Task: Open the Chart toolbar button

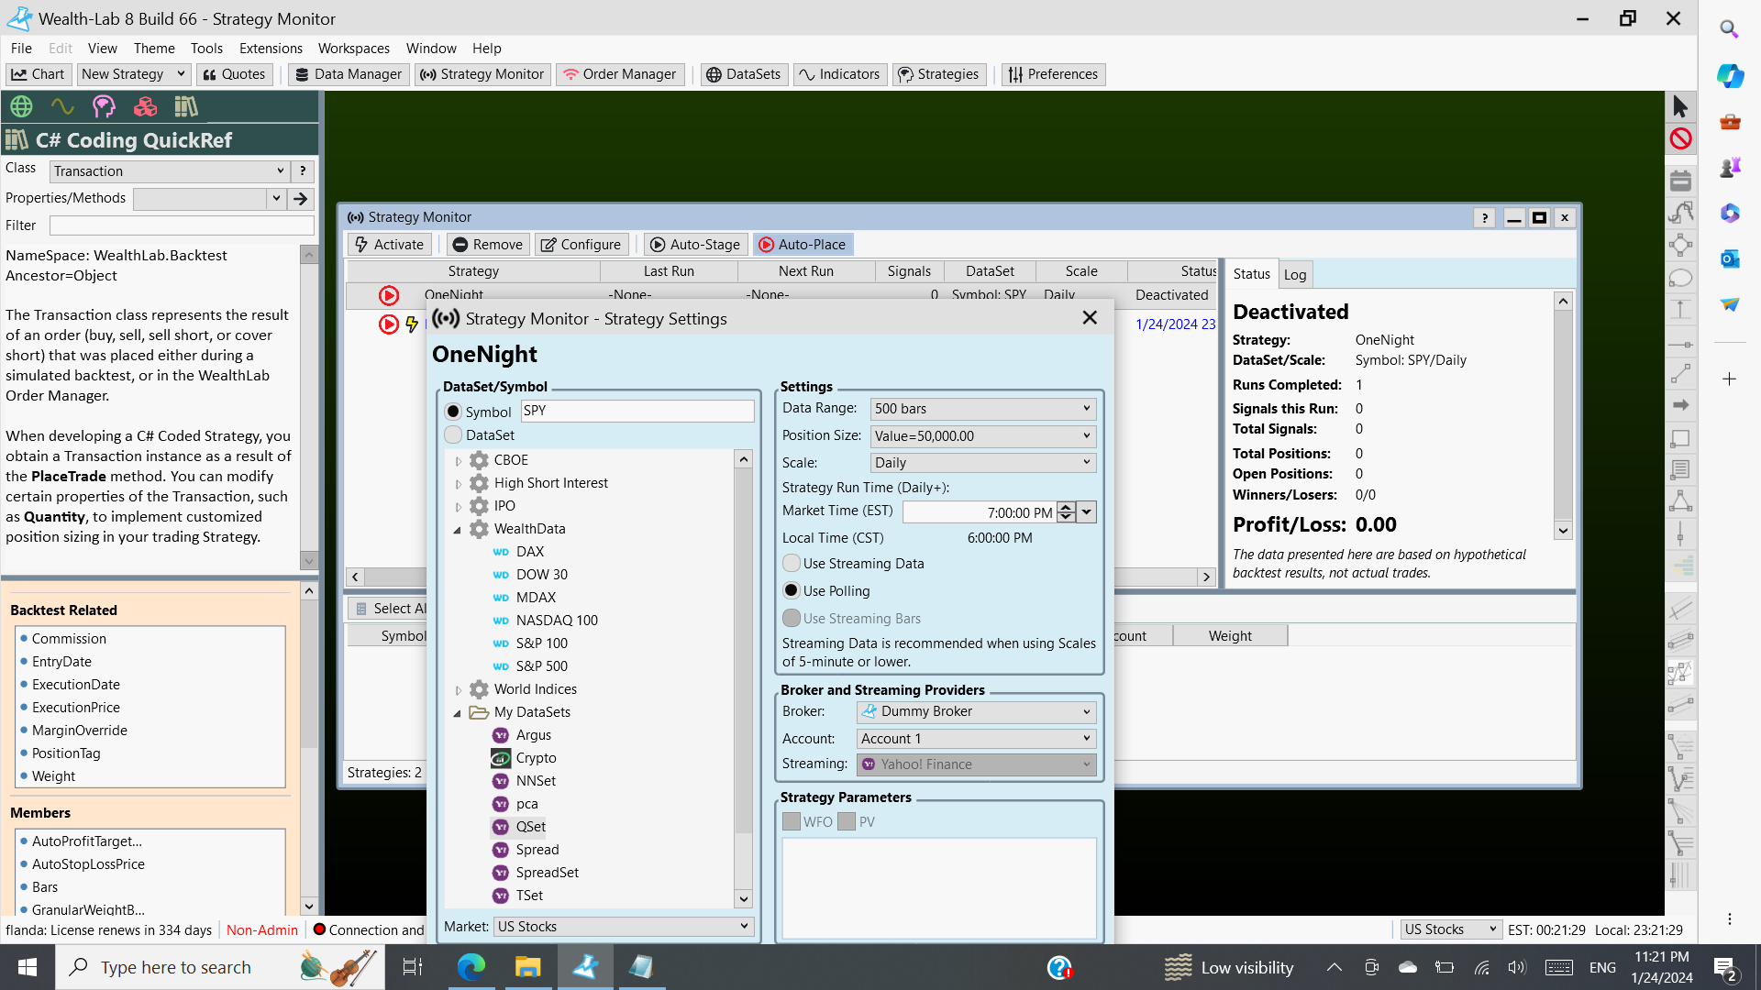Action: (x=38, y=74)
